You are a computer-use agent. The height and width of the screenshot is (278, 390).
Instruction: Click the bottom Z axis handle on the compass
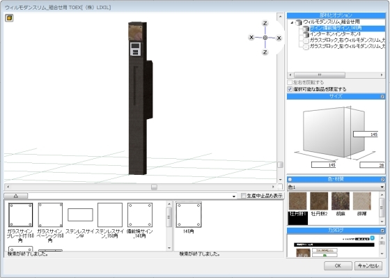pyautogui.click(x=265, y=52)
